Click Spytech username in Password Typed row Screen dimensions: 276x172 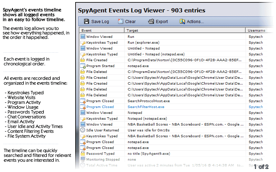(256, 153)
